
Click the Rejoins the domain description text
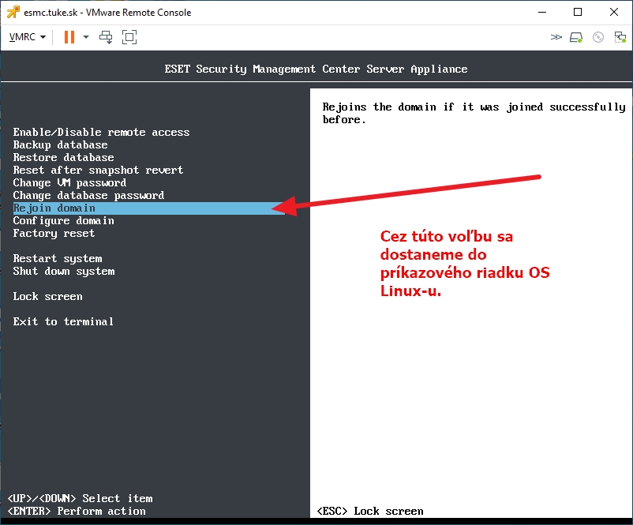474,113
